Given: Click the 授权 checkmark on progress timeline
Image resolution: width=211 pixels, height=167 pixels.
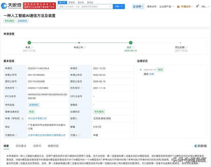Looking at the screenshot, I should tap(131, 43).
